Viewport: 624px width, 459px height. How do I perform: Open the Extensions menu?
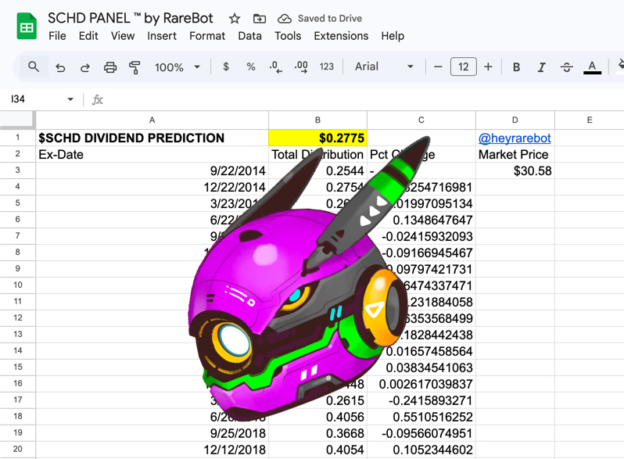click(x=341, y=36)
